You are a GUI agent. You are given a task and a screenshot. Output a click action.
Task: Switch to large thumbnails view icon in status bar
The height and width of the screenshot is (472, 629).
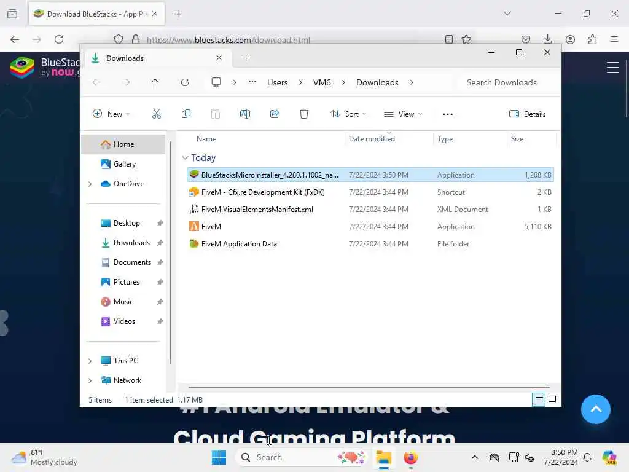[x=552, y=399]
